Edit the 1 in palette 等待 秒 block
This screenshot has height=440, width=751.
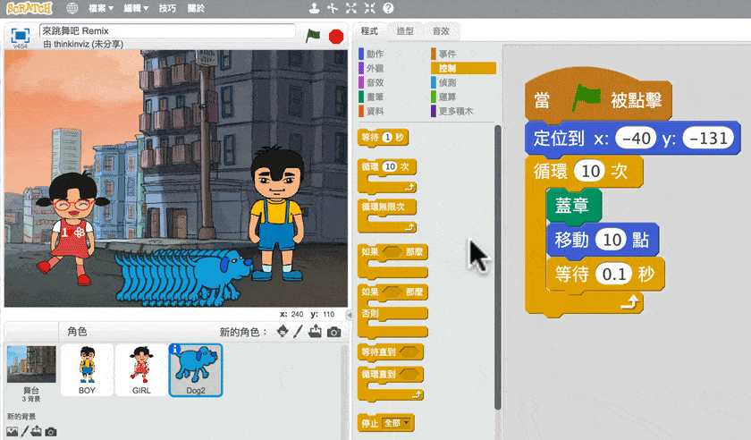point(387,138)
